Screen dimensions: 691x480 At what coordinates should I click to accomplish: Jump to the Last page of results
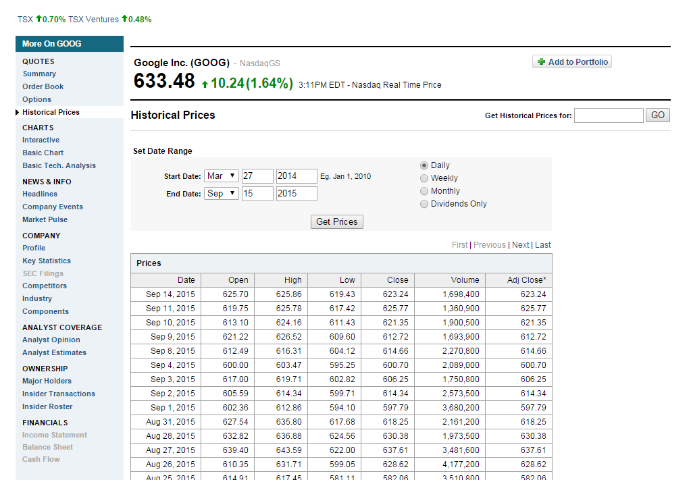pos(542,244)
